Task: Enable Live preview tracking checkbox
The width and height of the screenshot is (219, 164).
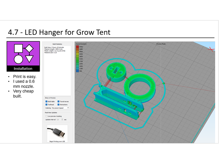Action: tap(46, 116)
